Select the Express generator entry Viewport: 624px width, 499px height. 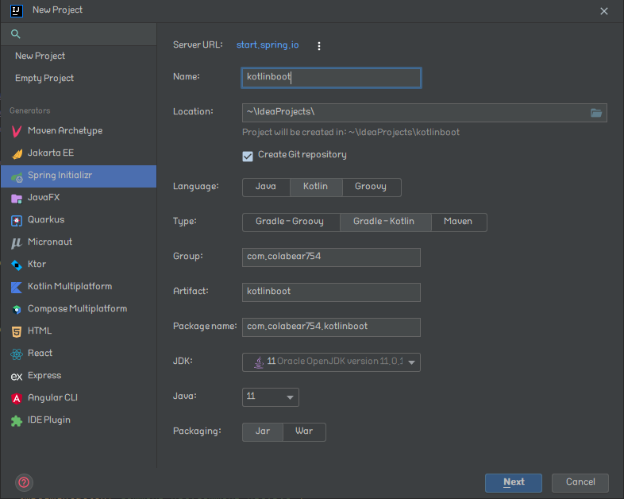79,376
